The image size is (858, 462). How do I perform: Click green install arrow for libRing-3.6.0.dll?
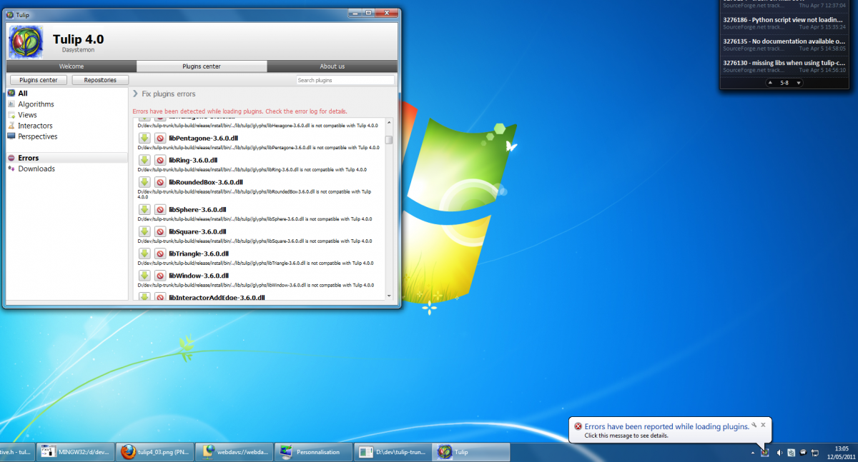[143, 160]
